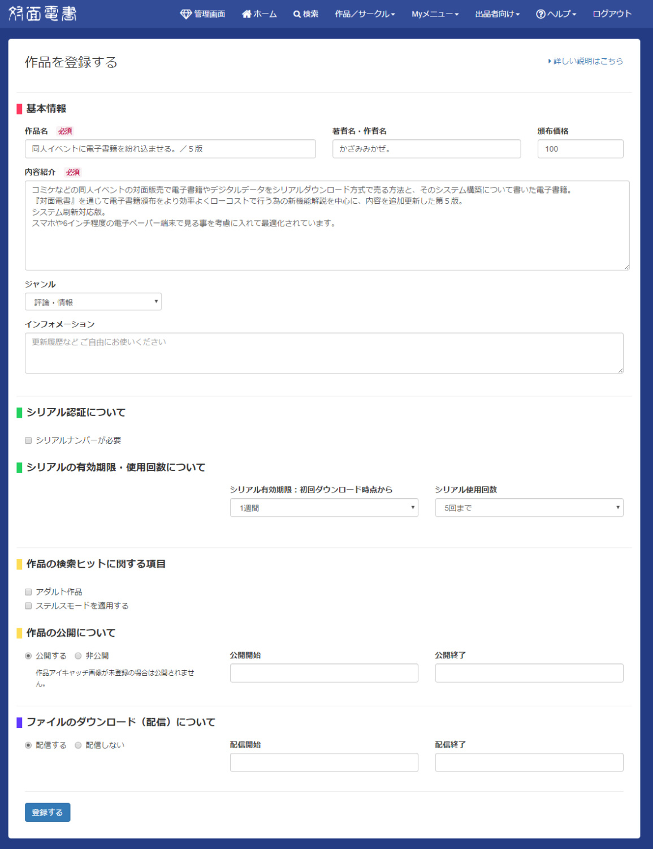Choose 配信しない radio option
653x849 pixels.
pyautogui.click(x=78, y=745)
